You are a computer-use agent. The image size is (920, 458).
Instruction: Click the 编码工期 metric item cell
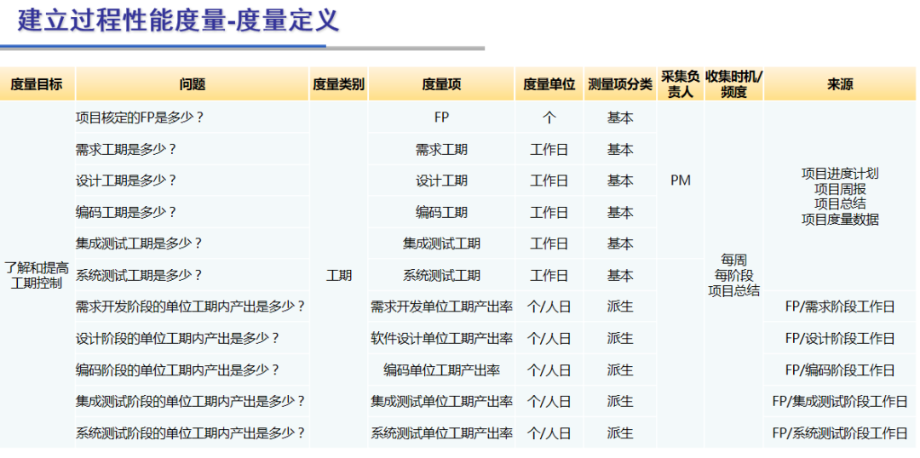[x=441, y=212]
